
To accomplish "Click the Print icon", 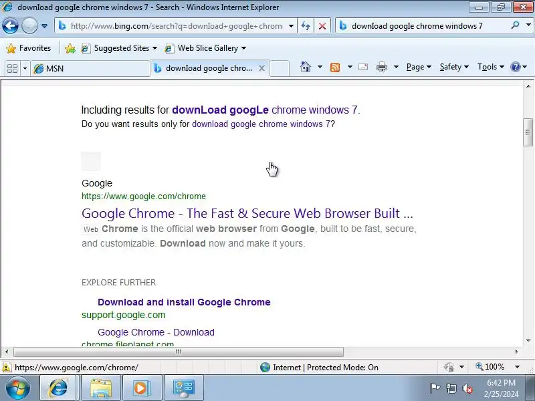I will tap(381, 68).
